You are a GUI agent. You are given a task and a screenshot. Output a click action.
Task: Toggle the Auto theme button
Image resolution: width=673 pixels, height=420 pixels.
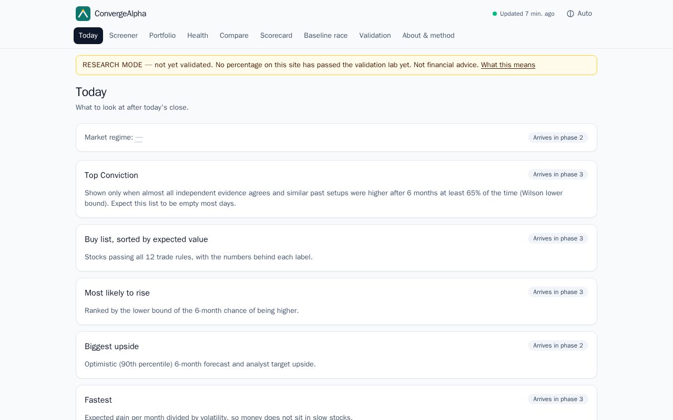[579, 14]
